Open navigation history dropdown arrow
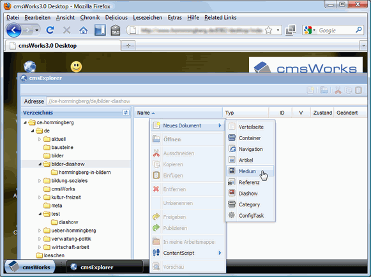This screenshot has height=277, width=371. pos(36,30)
